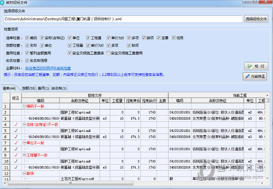Click the vertical scrollbar up arrow

tap(267, 95)
